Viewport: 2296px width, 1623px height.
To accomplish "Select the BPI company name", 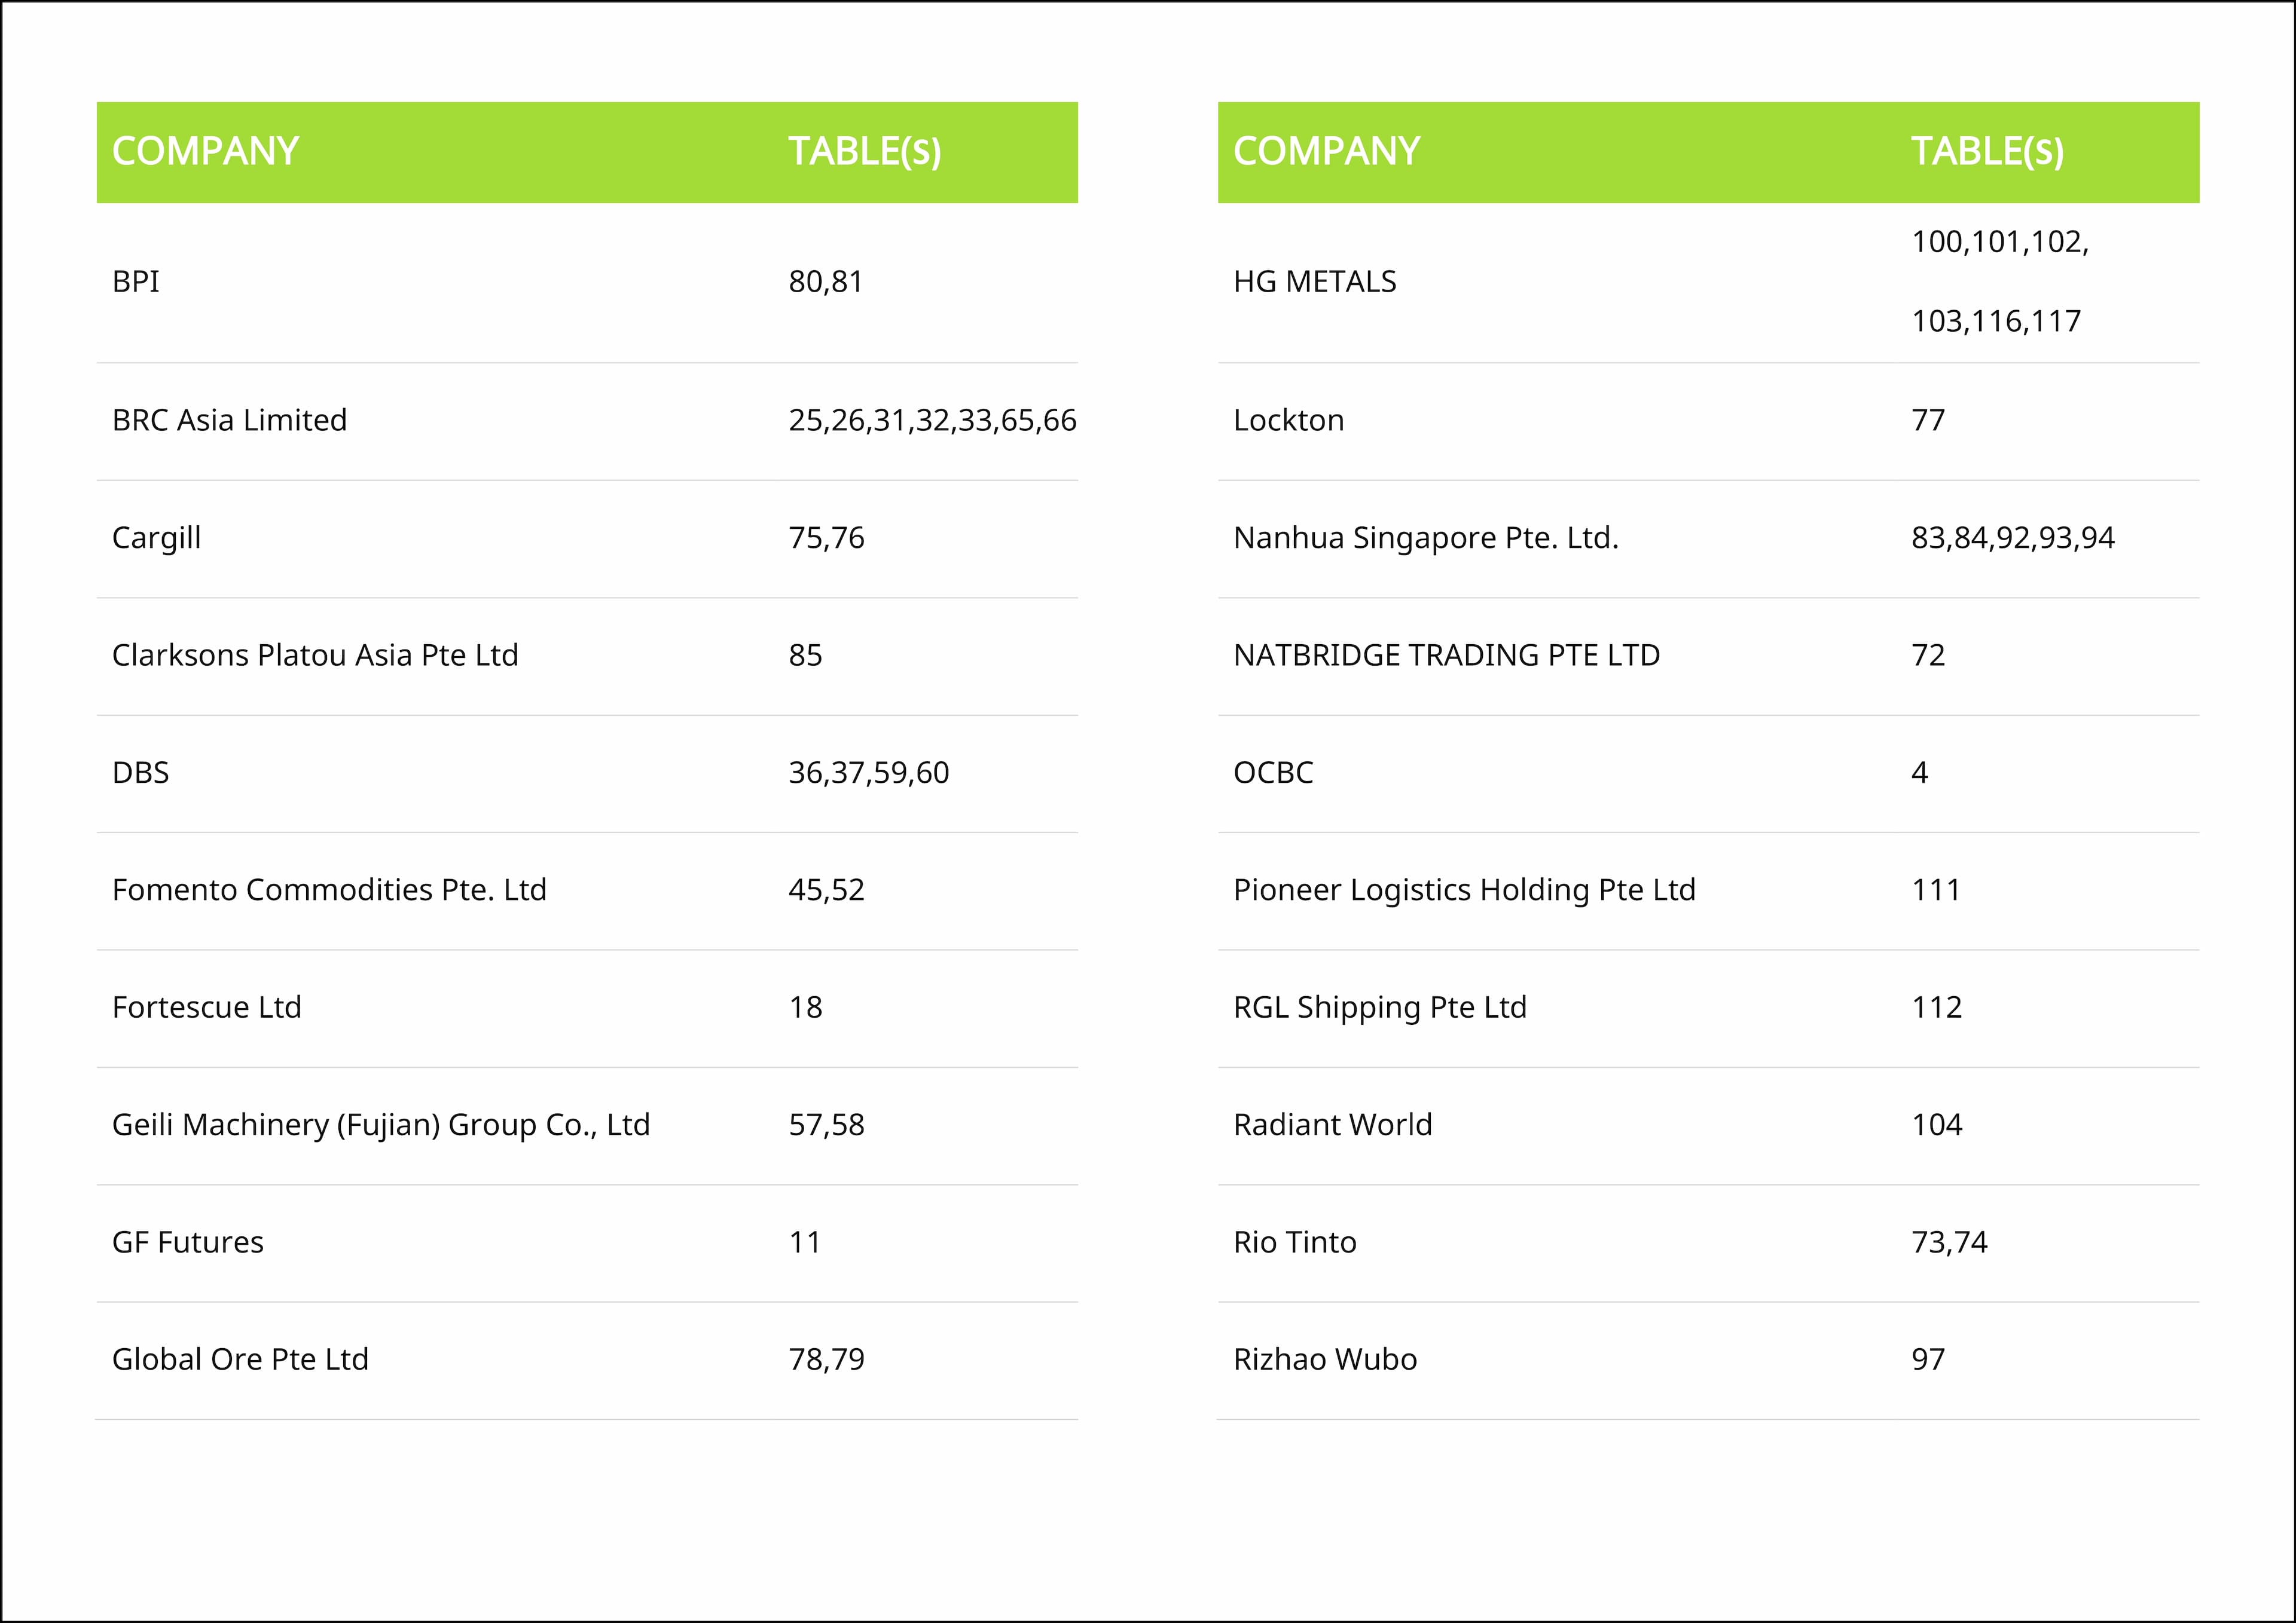I will pos(136,282).
